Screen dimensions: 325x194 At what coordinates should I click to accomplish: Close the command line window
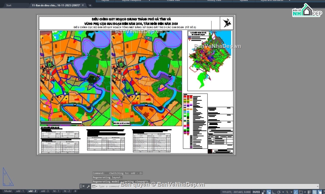click(83, 186)
